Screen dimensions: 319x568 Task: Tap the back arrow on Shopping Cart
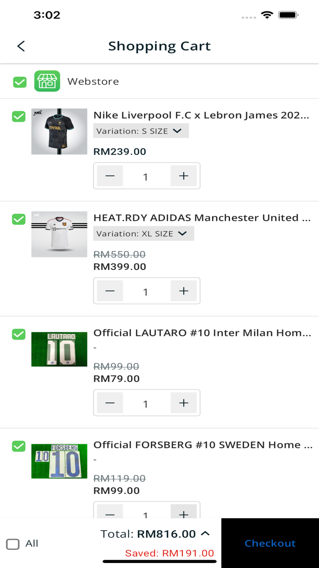pos(21,46)
